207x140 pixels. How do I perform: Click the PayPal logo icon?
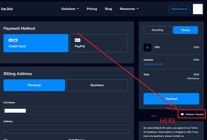[x=77, y=40]
